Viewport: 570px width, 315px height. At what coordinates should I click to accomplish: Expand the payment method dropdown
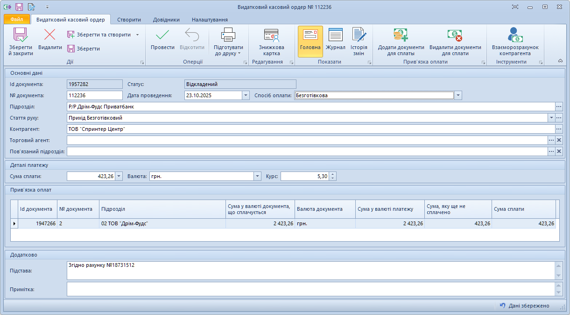(458, 95)
